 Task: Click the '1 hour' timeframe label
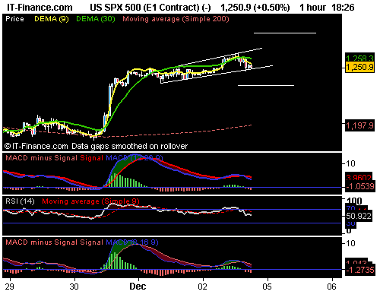pyautogui.click(x=312, y=8)
